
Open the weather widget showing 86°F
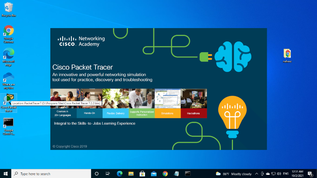[234, 173]
